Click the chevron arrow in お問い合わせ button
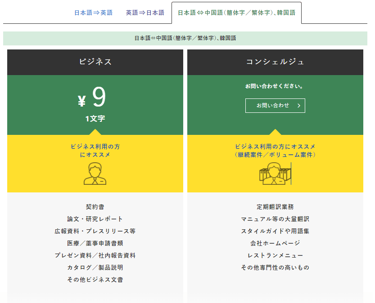The width and height of the screenshot is (375, 303). point(299,106)
